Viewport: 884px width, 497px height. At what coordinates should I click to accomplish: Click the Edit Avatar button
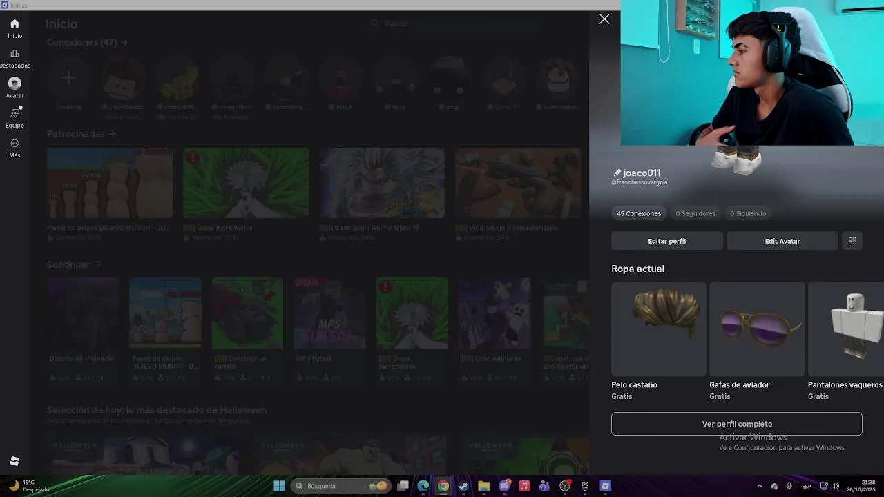point(782,241)
